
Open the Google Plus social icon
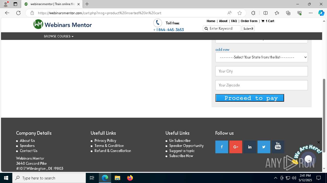click(236, 147)
